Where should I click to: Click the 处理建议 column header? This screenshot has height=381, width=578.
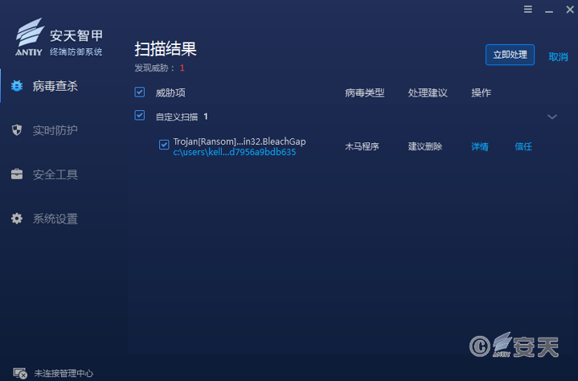428,93
